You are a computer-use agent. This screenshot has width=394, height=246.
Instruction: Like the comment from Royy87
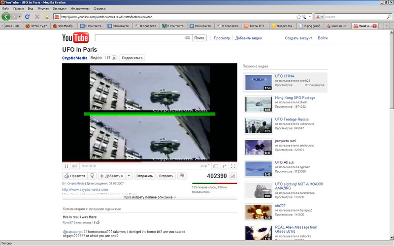98,222
